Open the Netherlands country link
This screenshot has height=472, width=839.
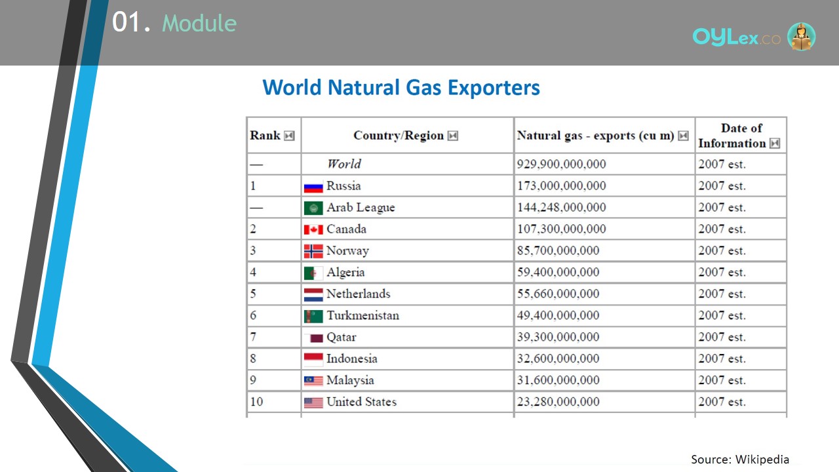point(359,294)
